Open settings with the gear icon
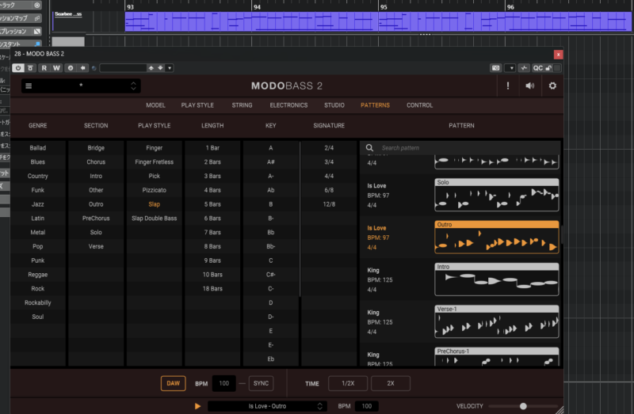 point(552,85)
